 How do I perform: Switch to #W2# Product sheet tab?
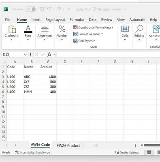68,145
